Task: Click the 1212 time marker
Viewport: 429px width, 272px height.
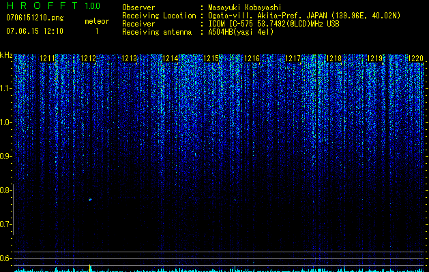Action: [88, 58]
